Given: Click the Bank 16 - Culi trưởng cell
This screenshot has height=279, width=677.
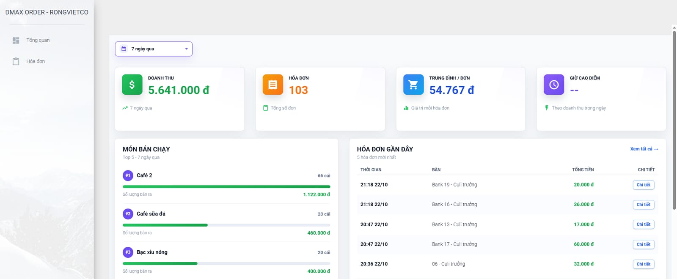Looking at the screenshot, I should (x=454, y=205).
